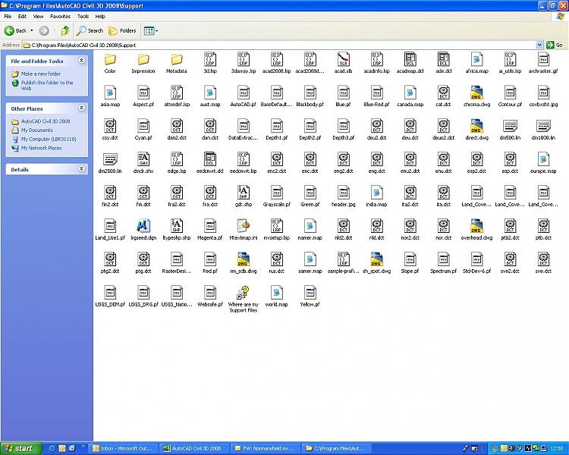
Task: Click 'Make a new folder' link
Action: pyautogui.click(x=41, y=74)
